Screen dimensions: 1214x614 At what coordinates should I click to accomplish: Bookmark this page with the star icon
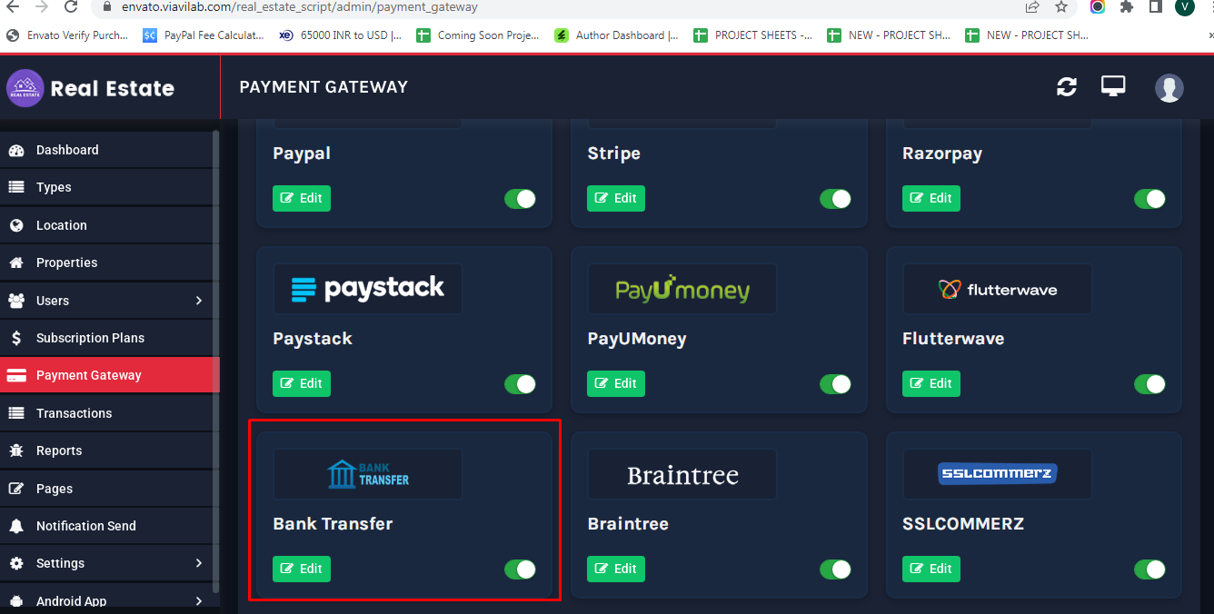click(1061, 7)
